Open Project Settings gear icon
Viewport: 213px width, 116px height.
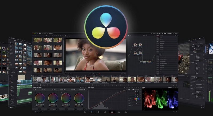coord(176,112)
